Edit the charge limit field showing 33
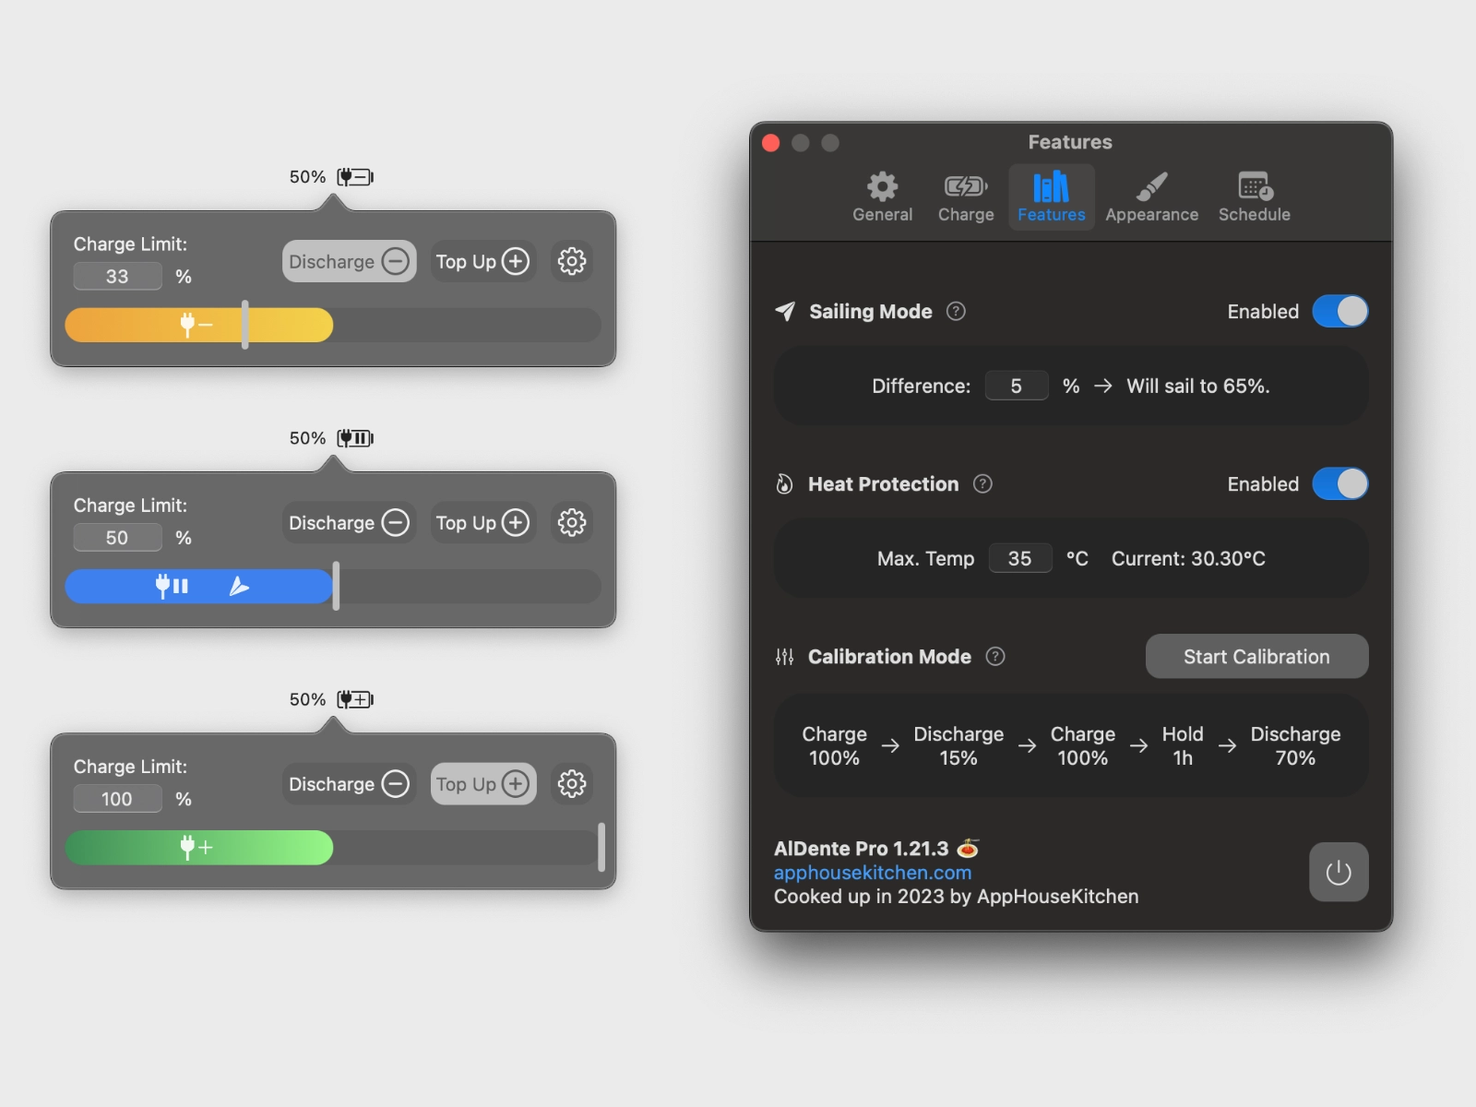This screenshot has height=1107, width=1476. (x=117, y=277)
